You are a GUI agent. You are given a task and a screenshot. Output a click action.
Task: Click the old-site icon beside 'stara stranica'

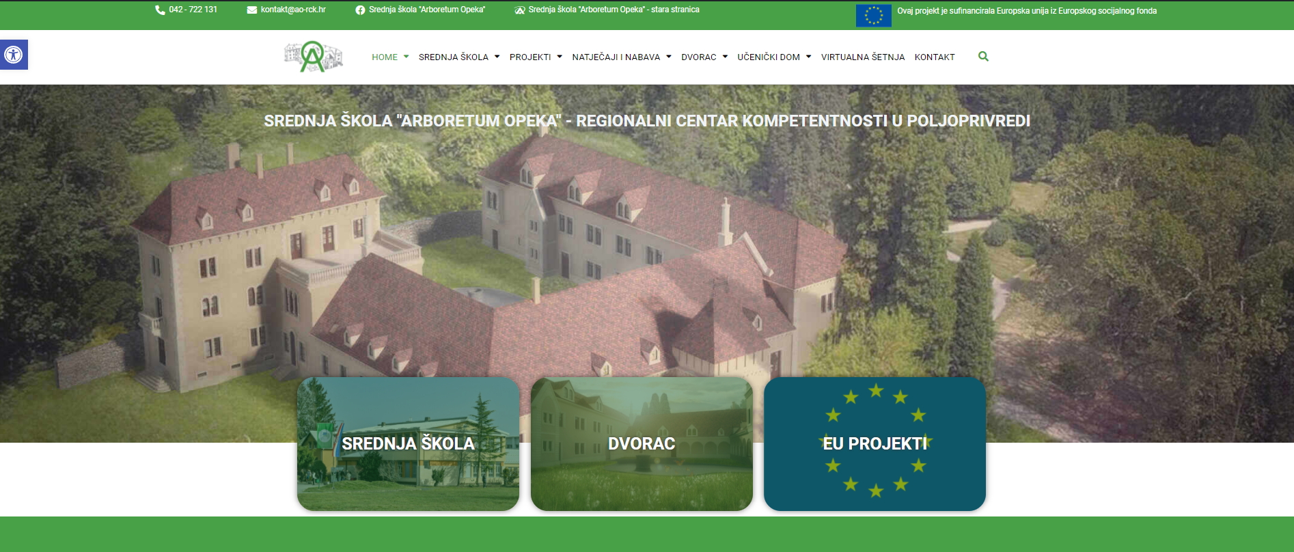coord(520,10)
